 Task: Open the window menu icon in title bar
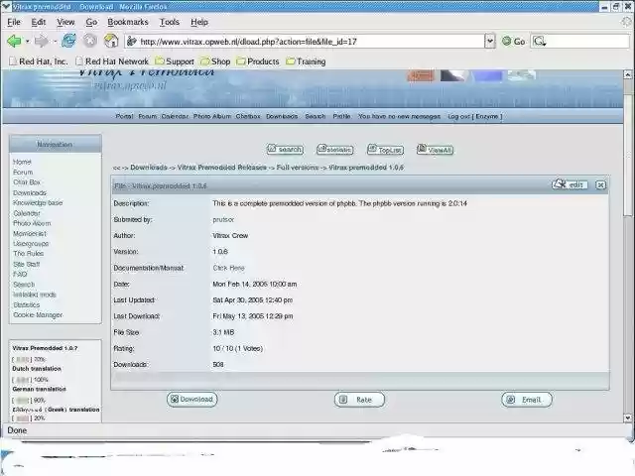coord(6,7)
